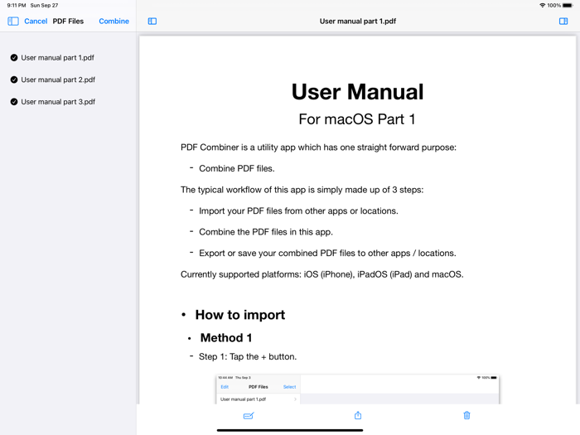Click the document title User manual part 1.pdf
This screenshot has height=435, width=580.
pyautogui.click(x=358, y=21)
